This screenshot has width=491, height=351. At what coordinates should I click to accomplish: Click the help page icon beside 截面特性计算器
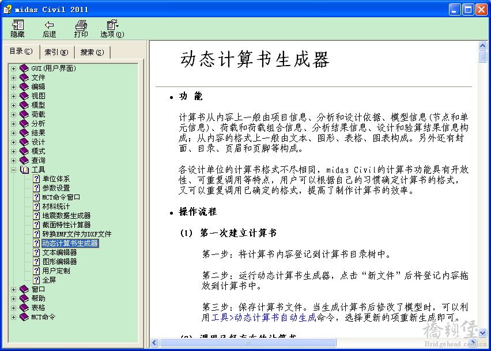(37, 225)
